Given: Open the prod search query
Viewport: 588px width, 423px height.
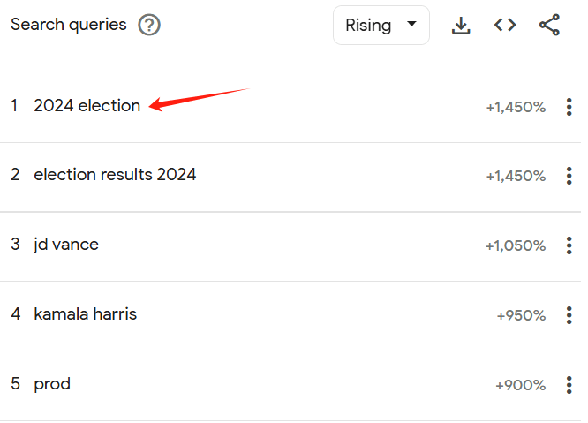Looking at the screenshot, I should pyautogui.click(x=52, y=384).
